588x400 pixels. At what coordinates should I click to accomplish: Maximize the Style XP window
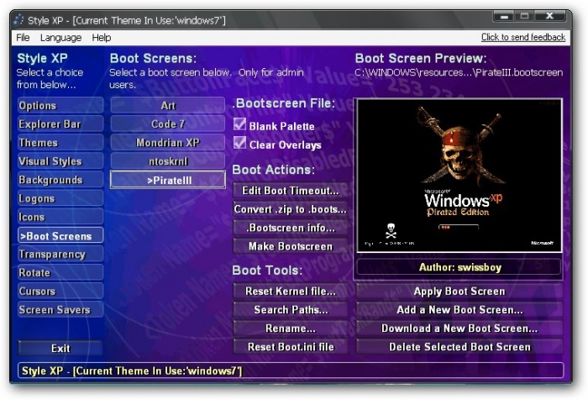pos(525,16)
